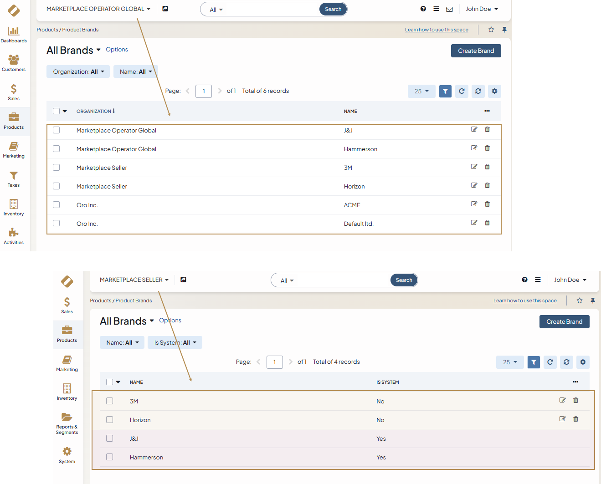
Task: Open Dashboards in the top sidebar
Action: [14, 35]
